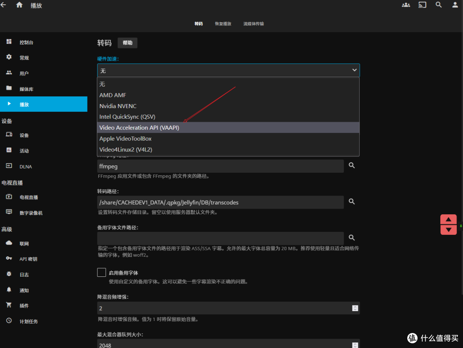Open 电视直播 live TV item in the sidebar
This screenshot has width=463, height=348.
click(x=44, y=197)
